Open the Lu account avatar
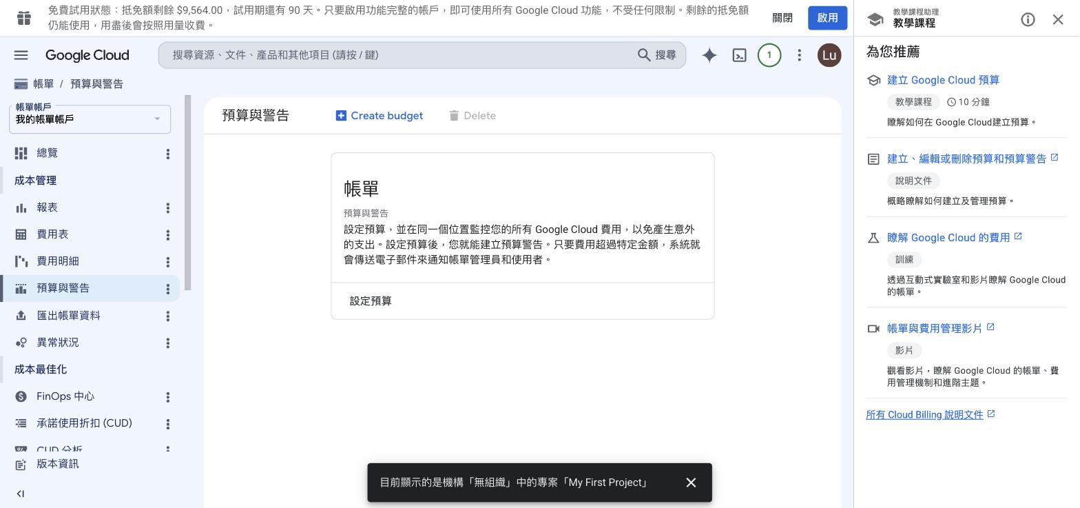The image size is (1080, 508). point(829,55)
